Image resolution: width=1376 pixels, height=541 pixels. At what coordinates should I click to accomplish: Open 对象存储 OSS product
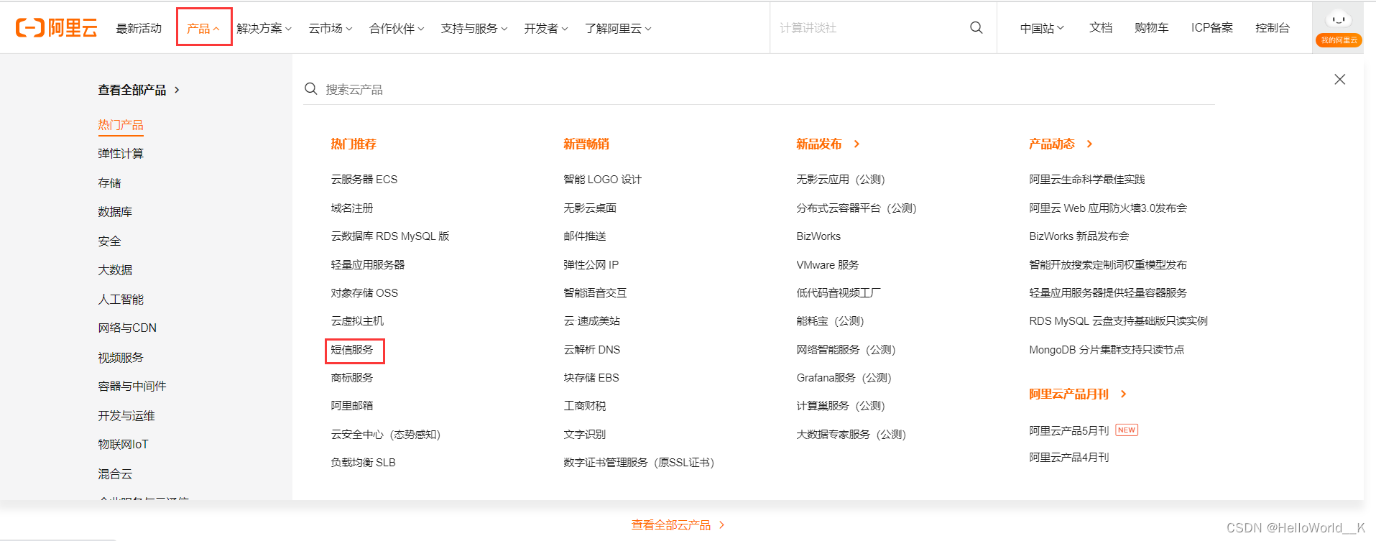click(x=364, y=293)
